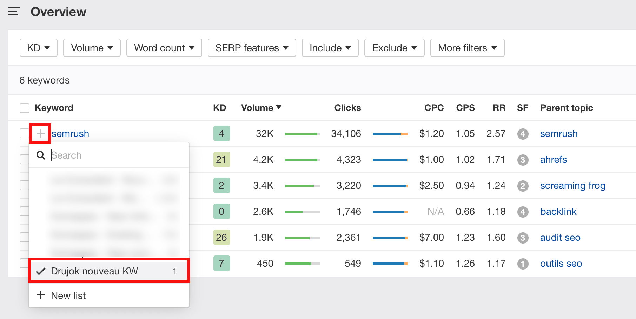Open the Include filter dropdown
The height and width of the screenshot is (319, 636).
(x=330, y=48)
